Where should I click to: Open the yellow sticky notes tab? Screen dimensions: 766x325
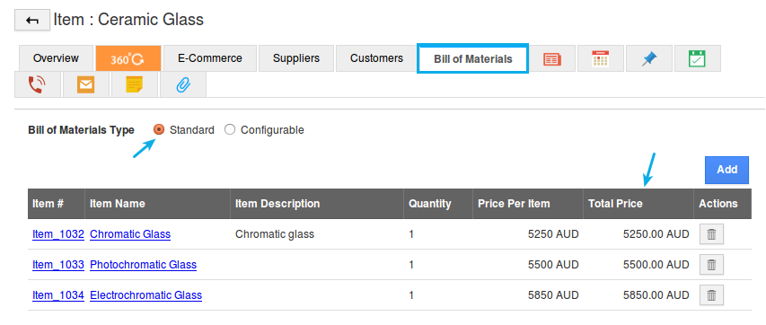point(135,85)
